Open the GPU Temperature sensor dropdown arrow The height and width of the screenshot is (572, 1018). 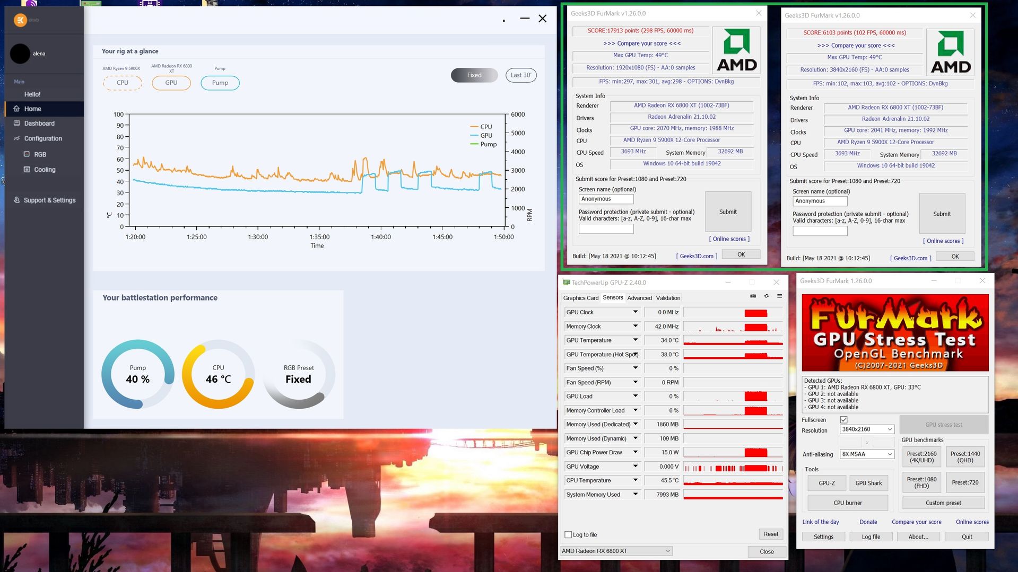pos(635,340)
